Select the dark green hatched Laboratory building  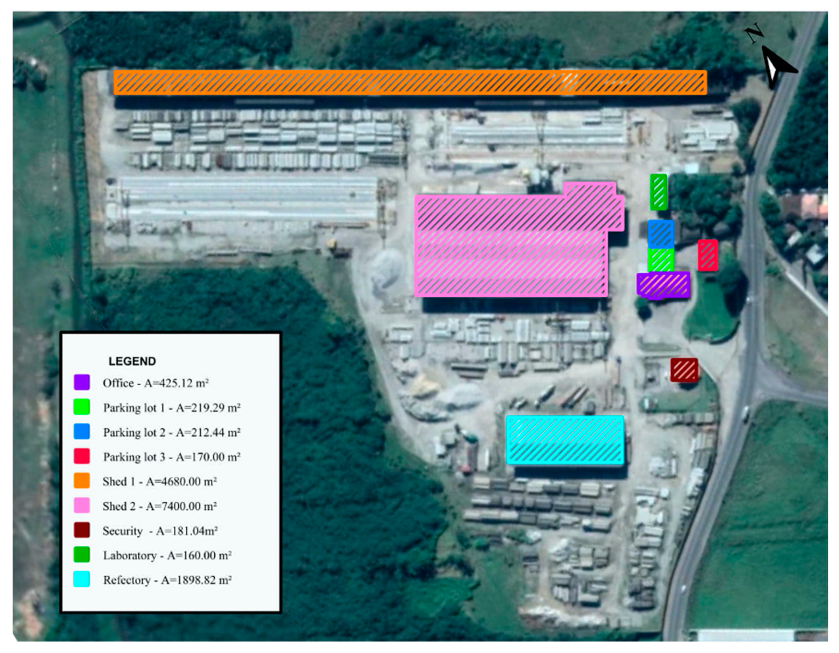coord(659,192)
